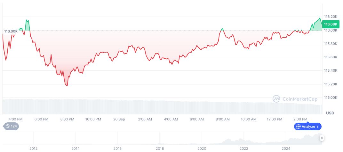Click the clock icon on the 124 badge
343x152 pixels.
(x=8, y=127)
